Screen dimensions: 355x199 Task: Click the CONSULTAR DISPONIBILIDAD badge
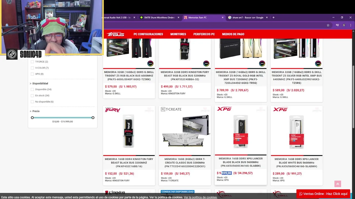[177, 192]
